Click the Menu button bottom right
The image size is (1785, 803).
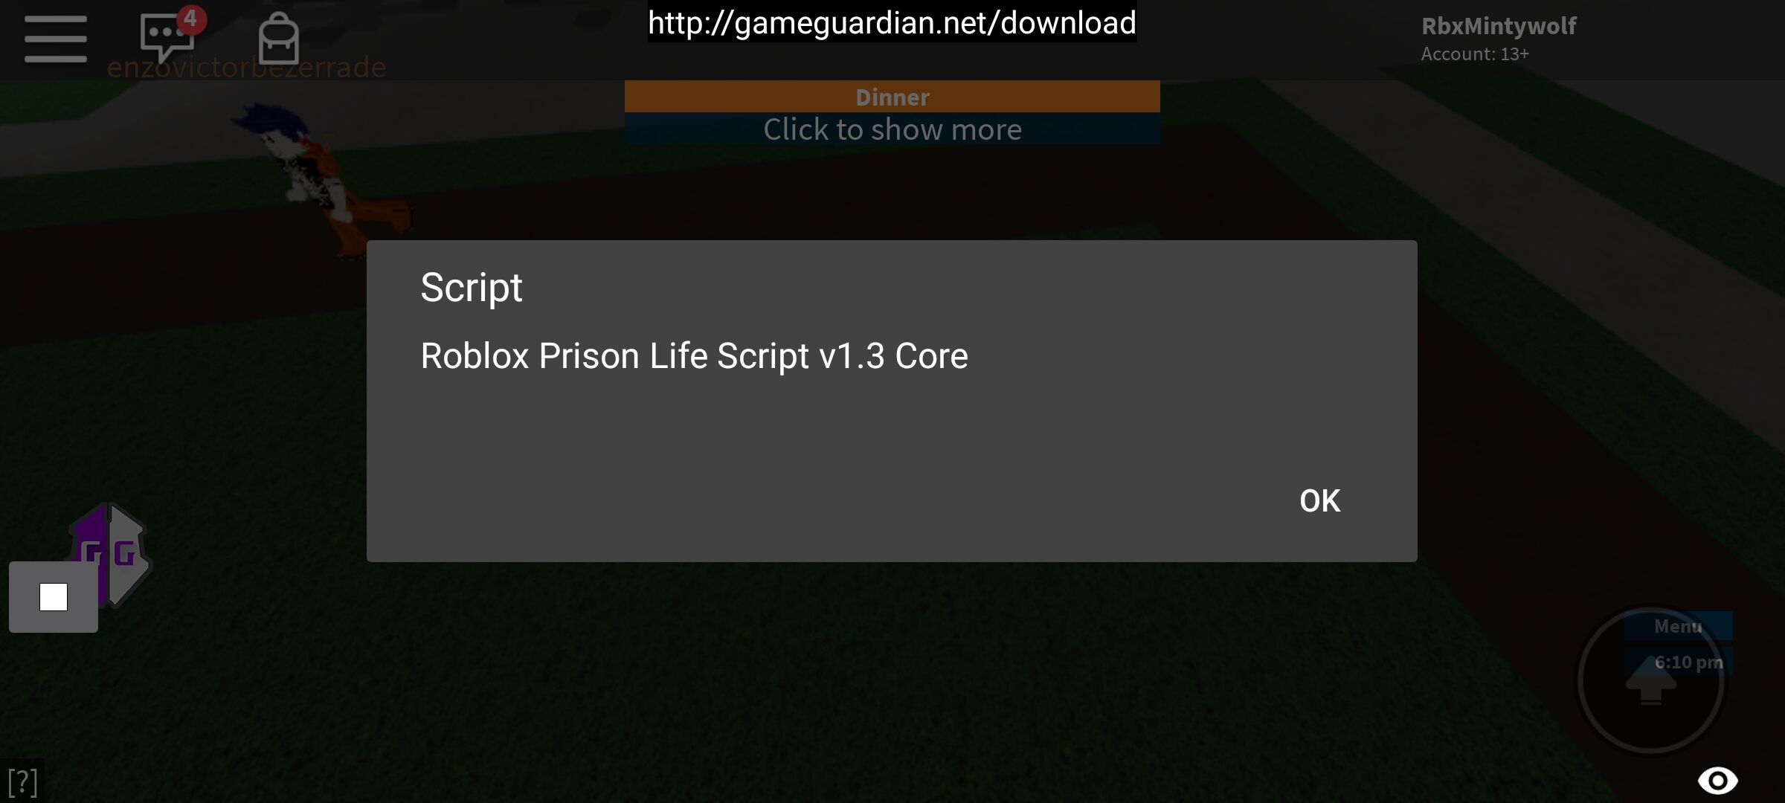[1676, 628]
